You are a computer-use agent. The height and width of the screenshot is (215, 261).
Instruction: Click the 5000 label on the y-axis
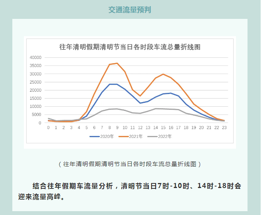pos(36,115)
